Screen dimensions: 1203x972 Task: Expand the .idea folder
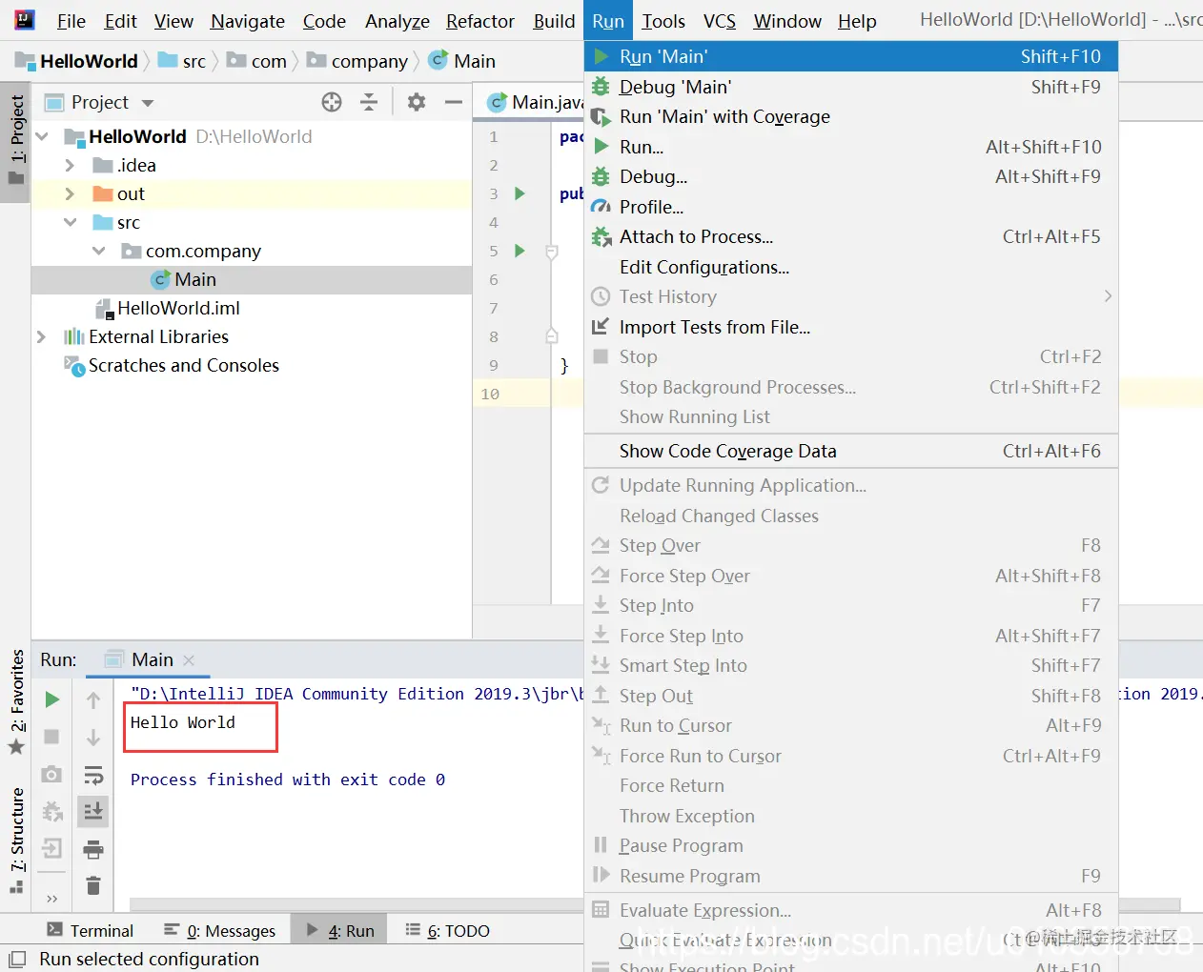pyautogui.click(x=69, y=165)
